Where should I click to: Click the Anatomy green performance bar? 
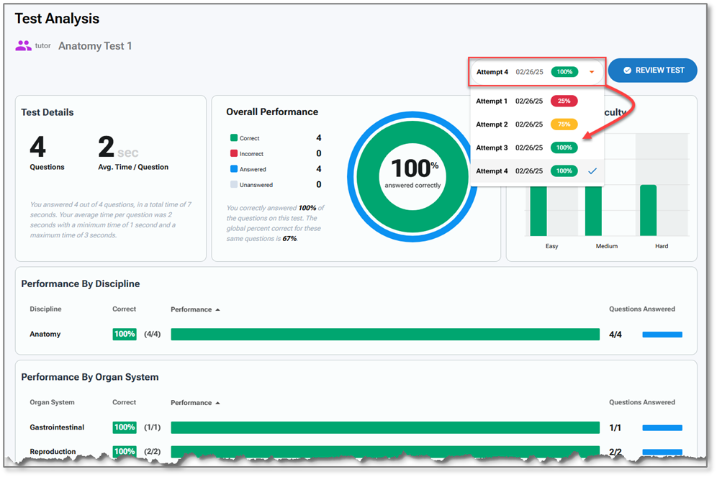click(384, 335)
